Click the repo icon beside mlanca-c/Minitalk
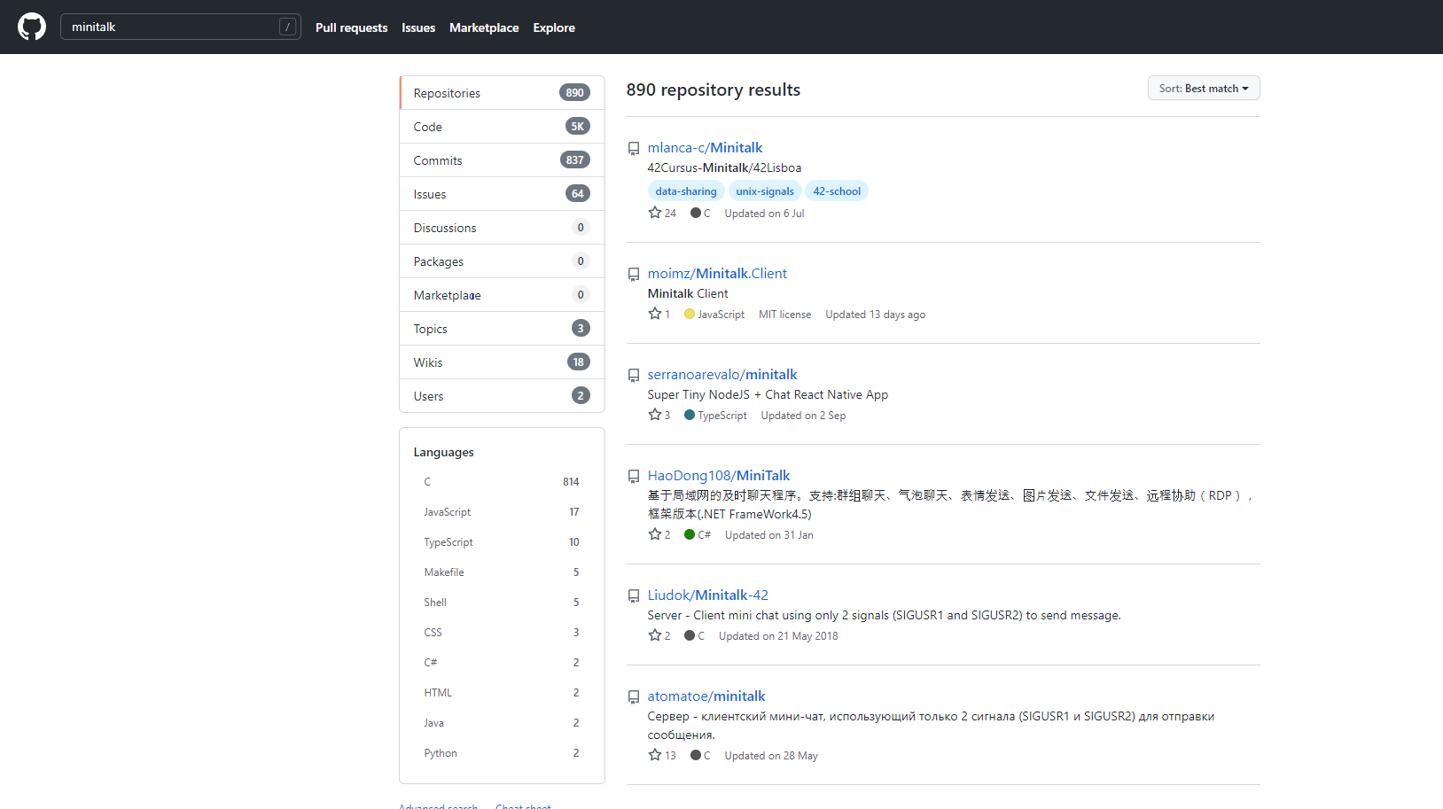The width and height of the screenshot is (1443, 809). coord(634,149)
